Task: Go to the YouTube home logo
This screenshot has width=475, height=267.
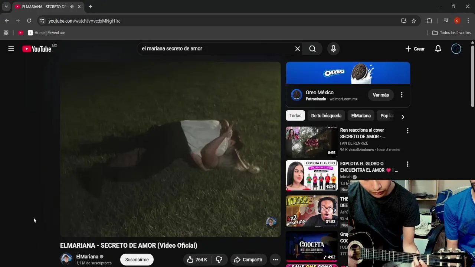Action: click(x=37, y=49)
